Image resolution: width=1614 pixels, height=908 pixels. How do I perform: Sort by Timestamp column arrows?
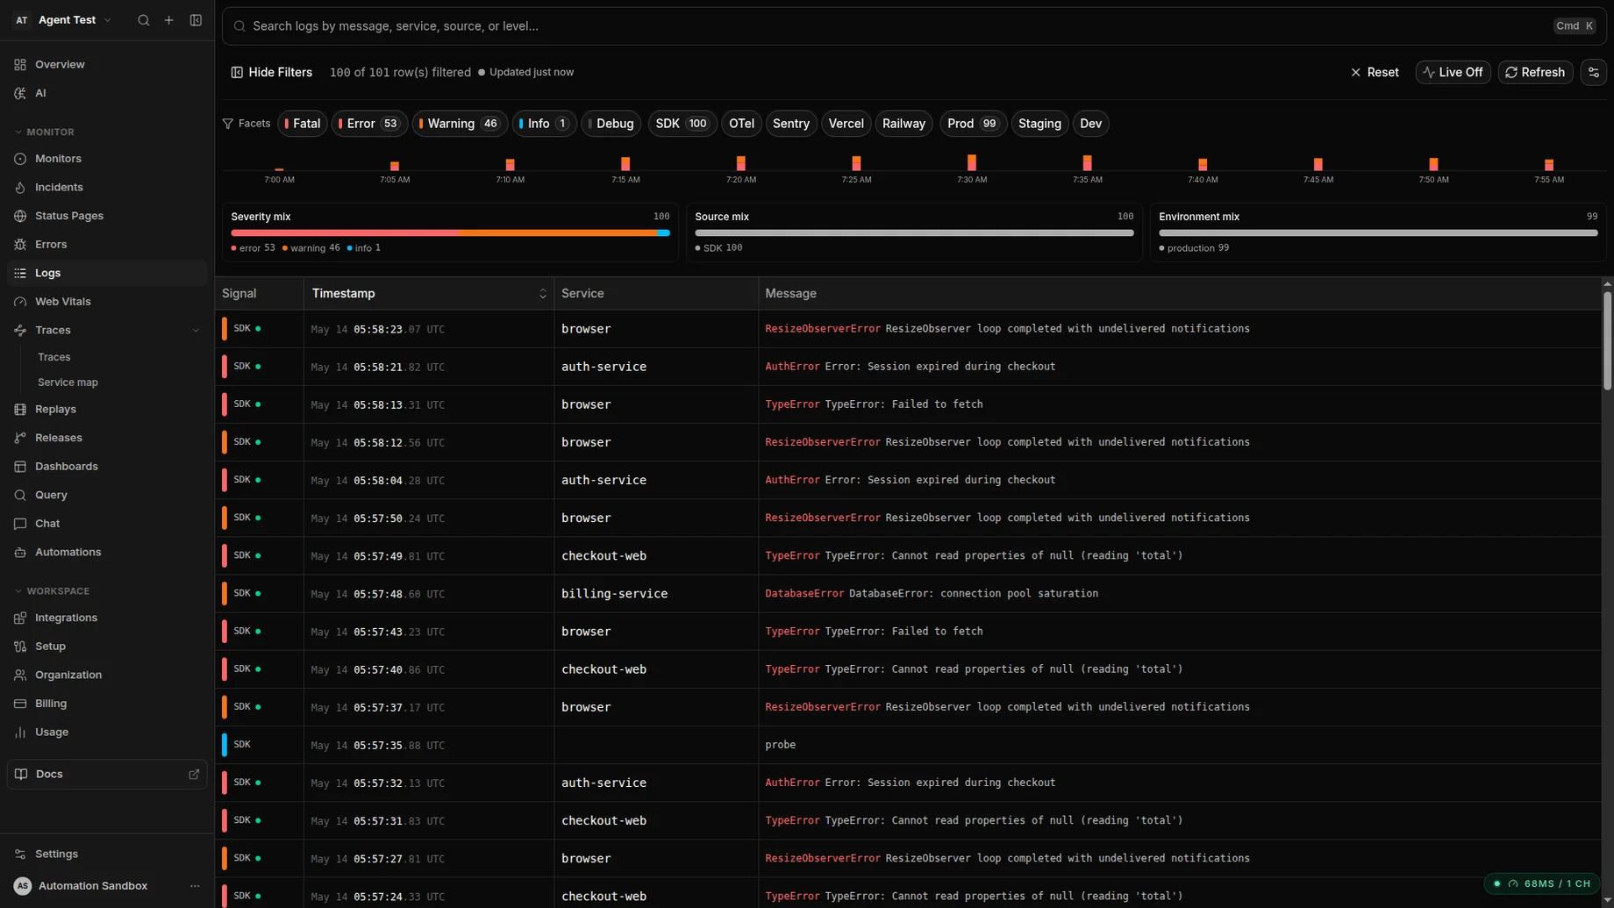pos(542,294)
